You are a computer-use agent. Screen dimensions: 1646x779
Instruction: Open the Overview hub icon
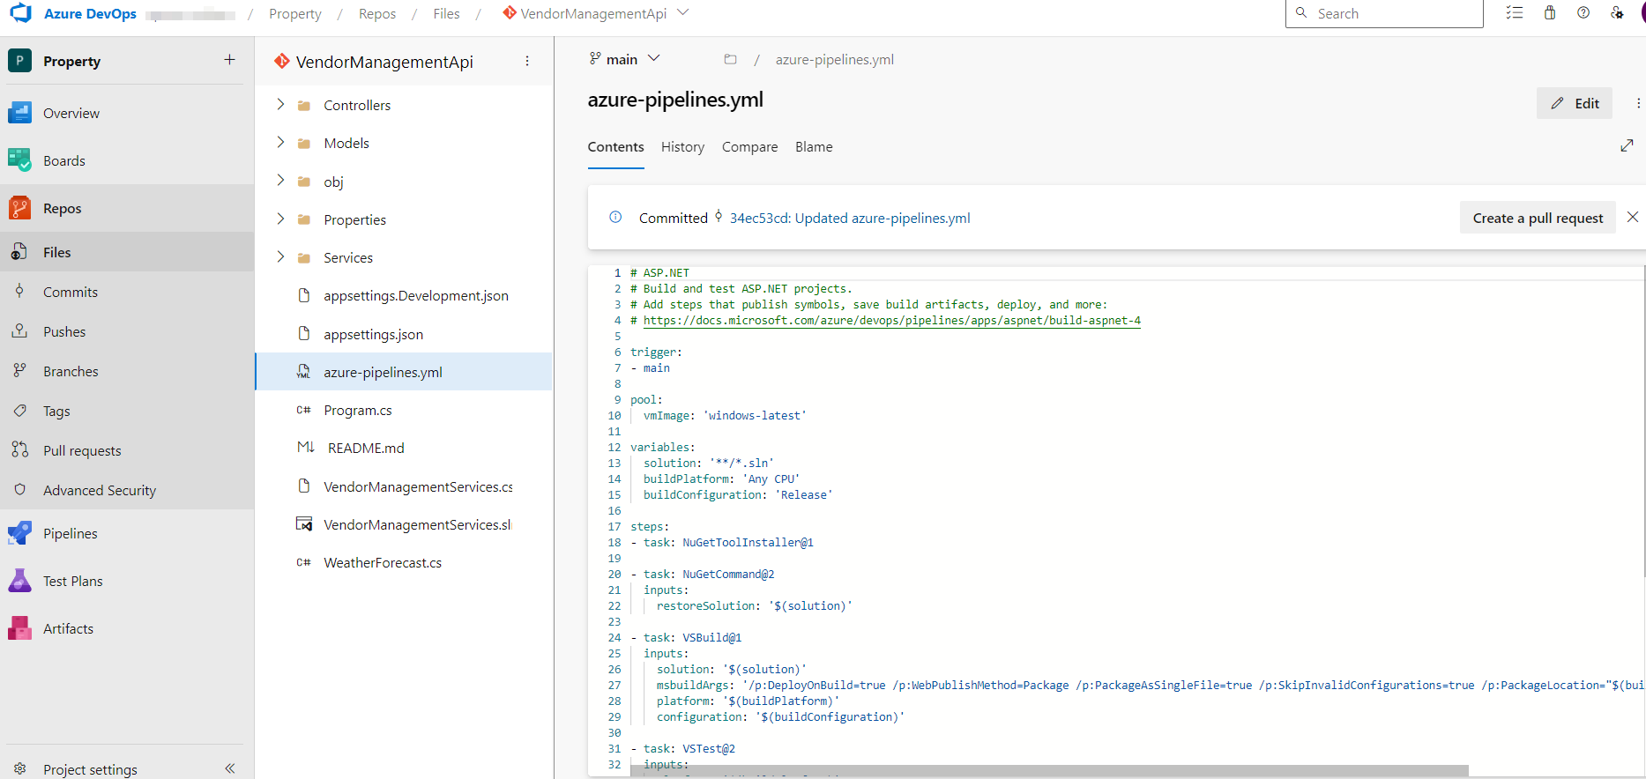[x=19, y=113]
